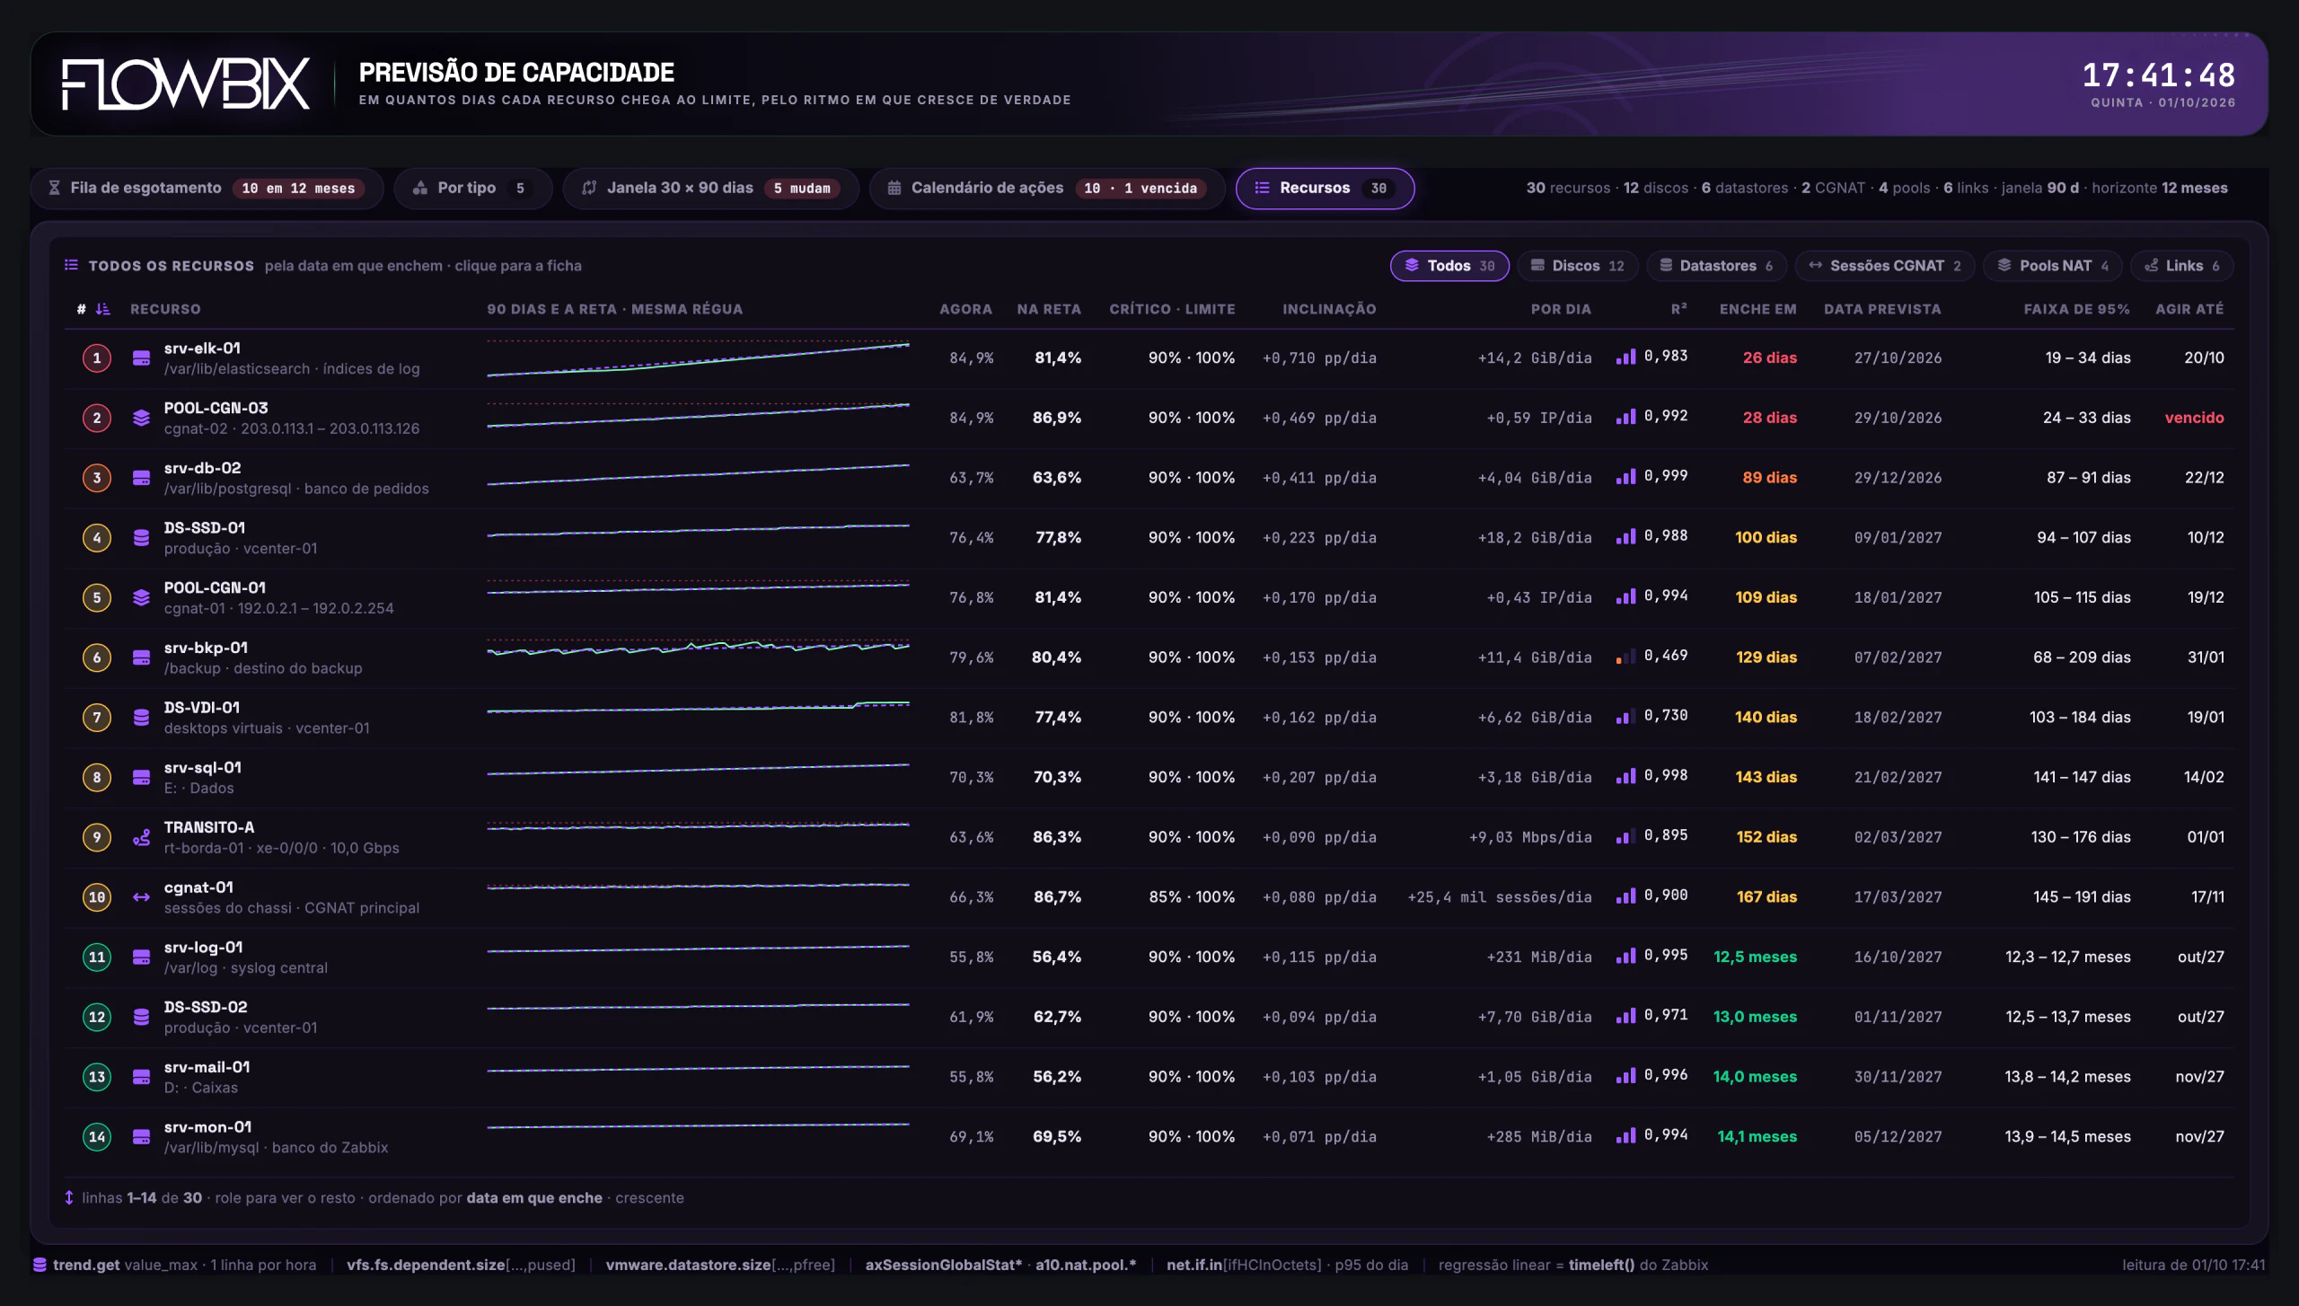Viewport: 2299px width, 1306px height.
Task: Click the rank badge 1 for srv-elk-01
Action: coord(97,357)
